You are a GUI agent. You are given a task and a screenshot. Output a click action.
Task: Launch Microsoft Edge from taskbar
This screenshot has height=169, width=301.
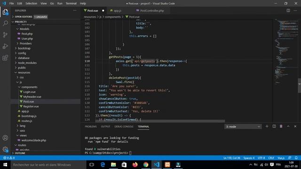coord(103,165)
